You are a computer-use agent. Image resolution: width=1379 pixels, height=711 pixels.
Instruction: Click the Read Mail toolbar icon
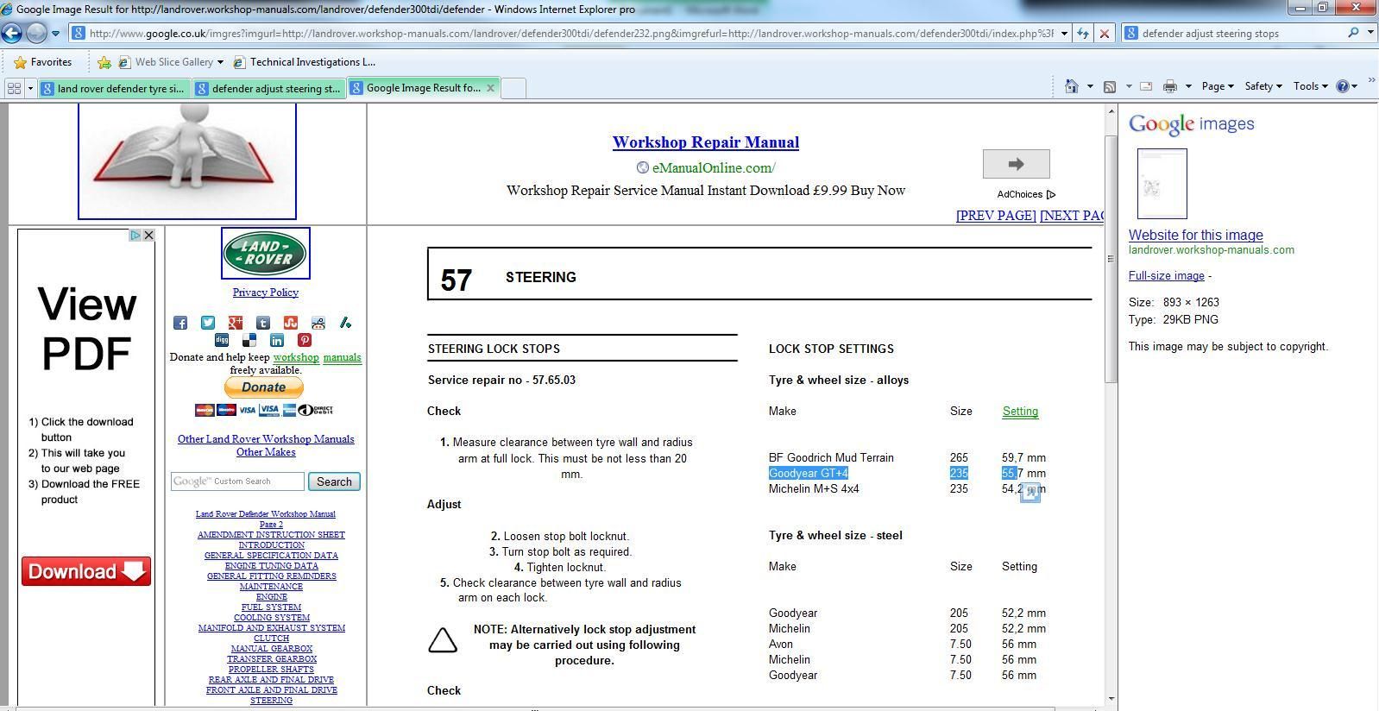(1146, 86)
